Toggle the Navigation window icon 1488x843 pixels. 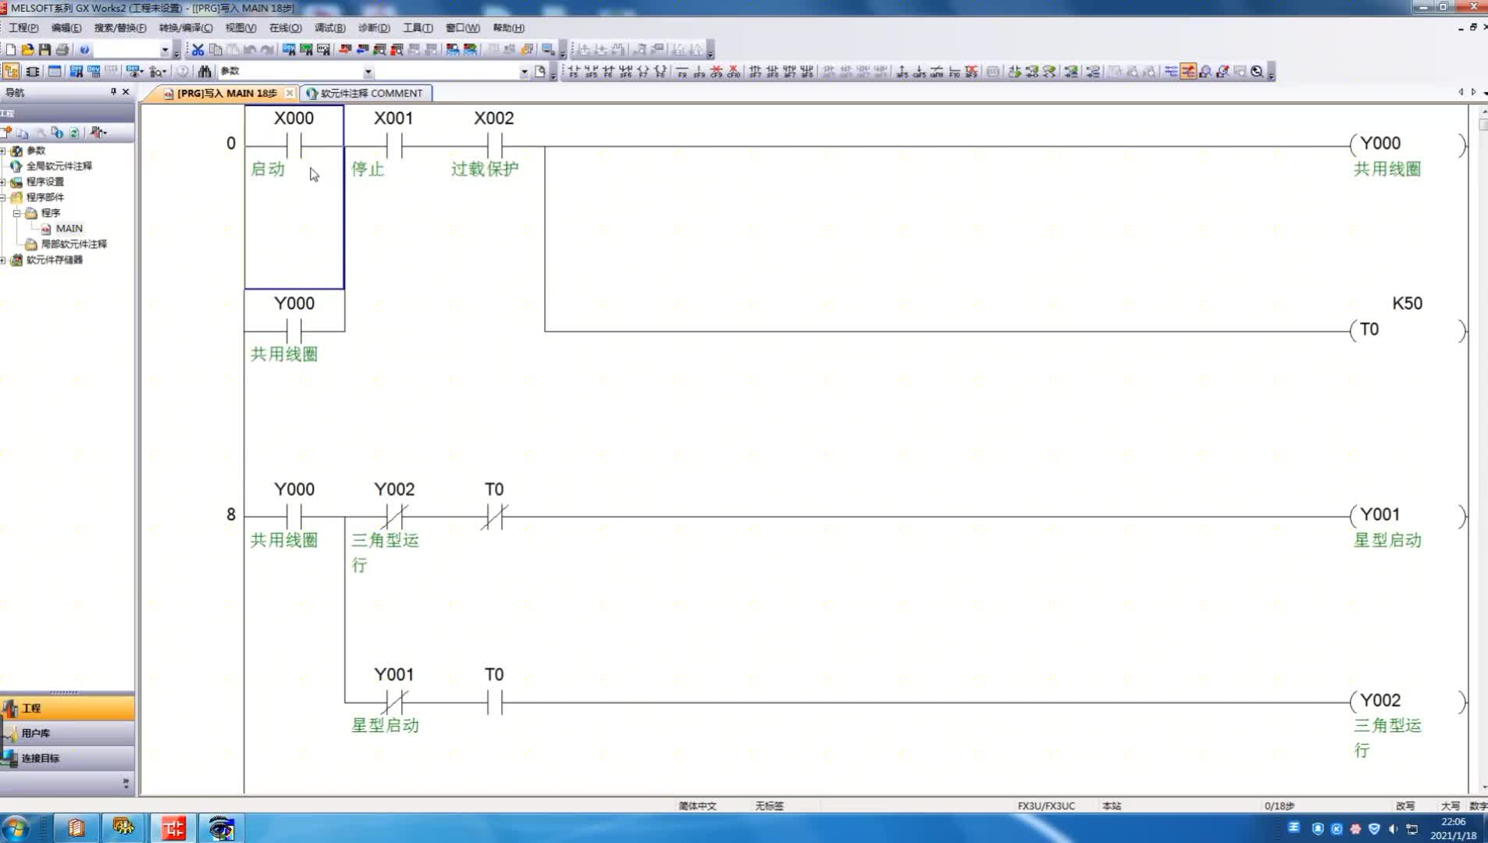click(11, 71)
